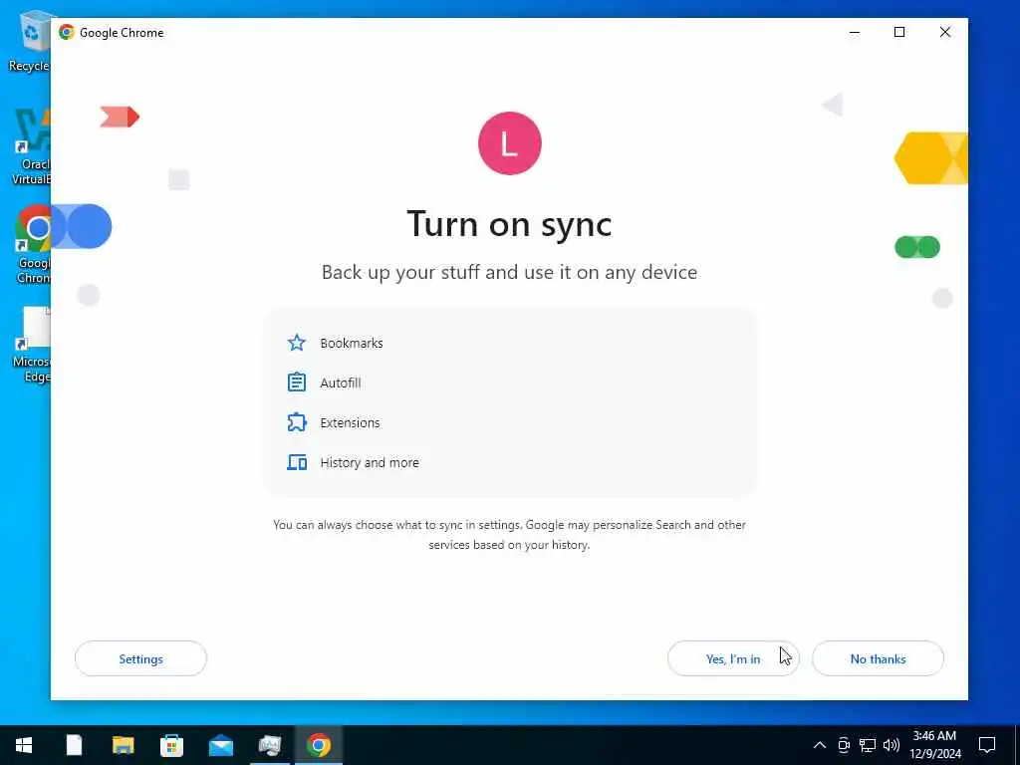This screenshot has height=765, width=1020.
Task: Click the Extensions puzzle piece icon
Action: (297, 422)
